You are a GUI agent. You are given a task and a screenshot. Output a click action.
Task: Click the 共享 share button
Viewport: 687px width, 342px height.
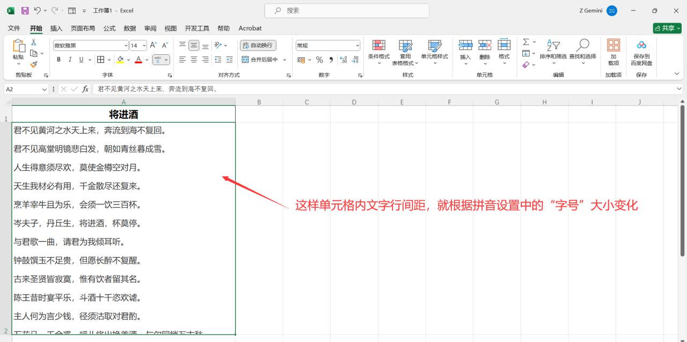click(667, 28)
